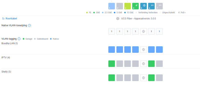Open native VLAN box for port 2
200x105 pixels.
120,31
